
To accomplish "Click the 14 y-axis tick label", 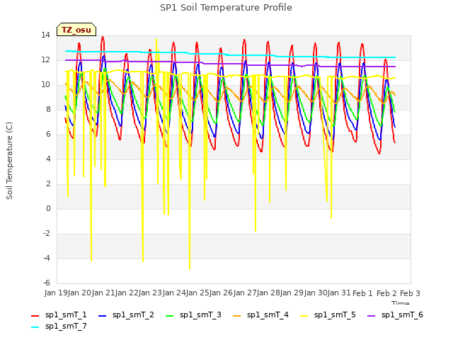I will coord(45,35).
